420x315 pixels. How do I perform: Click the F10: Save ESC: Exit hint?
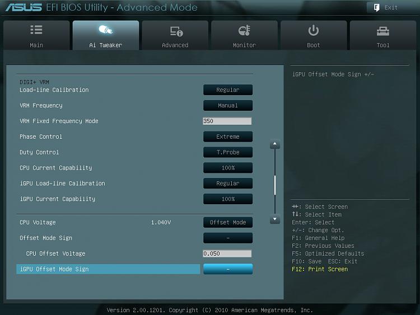click(324, 261)
